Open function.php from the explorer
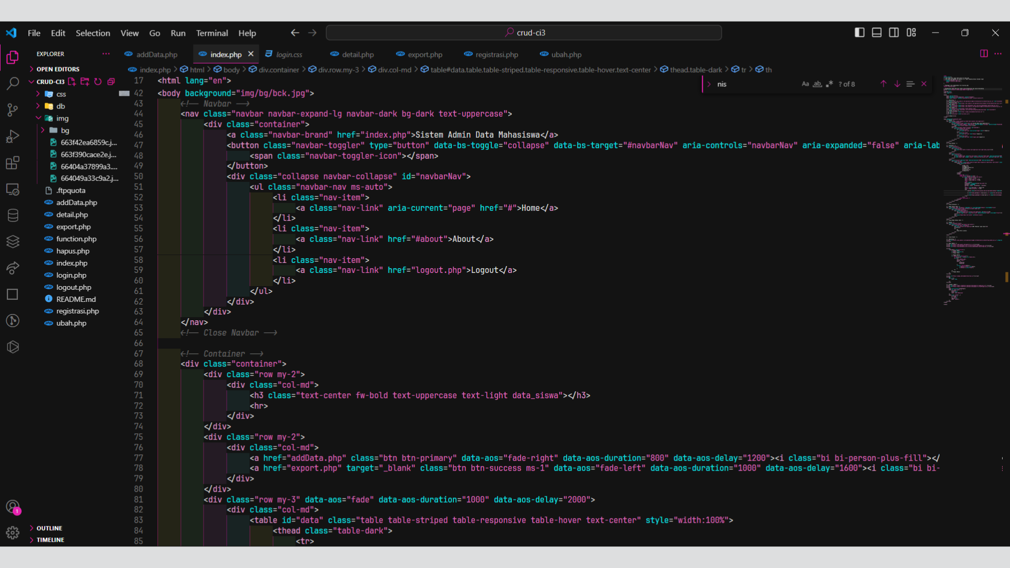The image size is (1010, 568). click(76, 239)
